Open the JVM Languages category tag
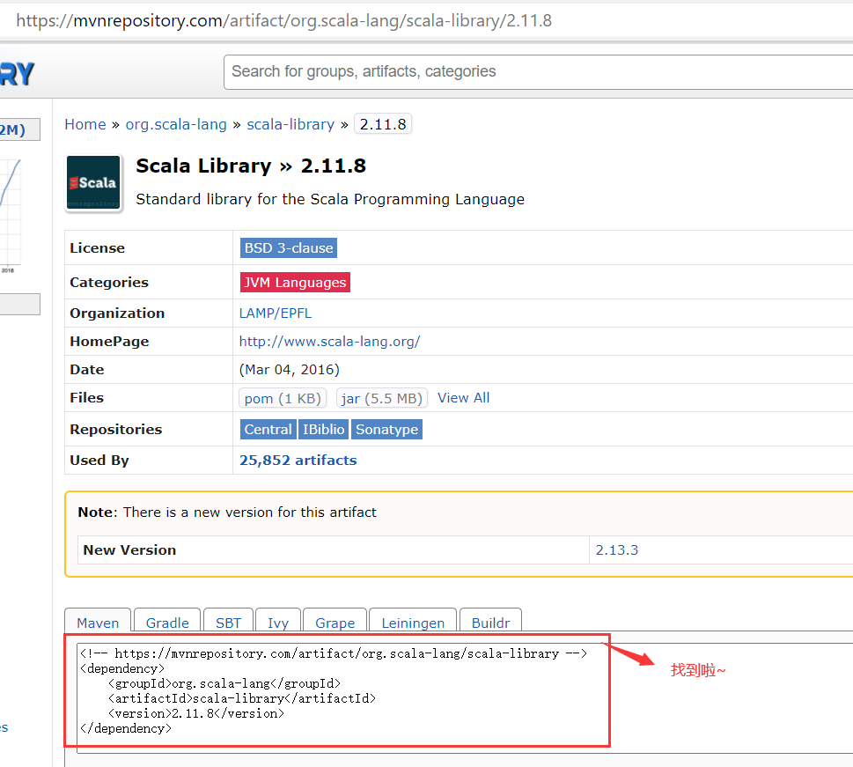The image size is (853, 767). click(x=295, y=282)
